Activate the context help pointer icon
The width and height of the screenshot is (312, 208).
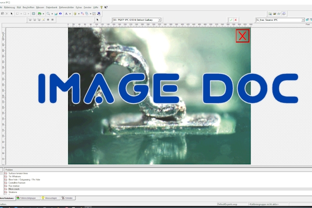[106, 7]
